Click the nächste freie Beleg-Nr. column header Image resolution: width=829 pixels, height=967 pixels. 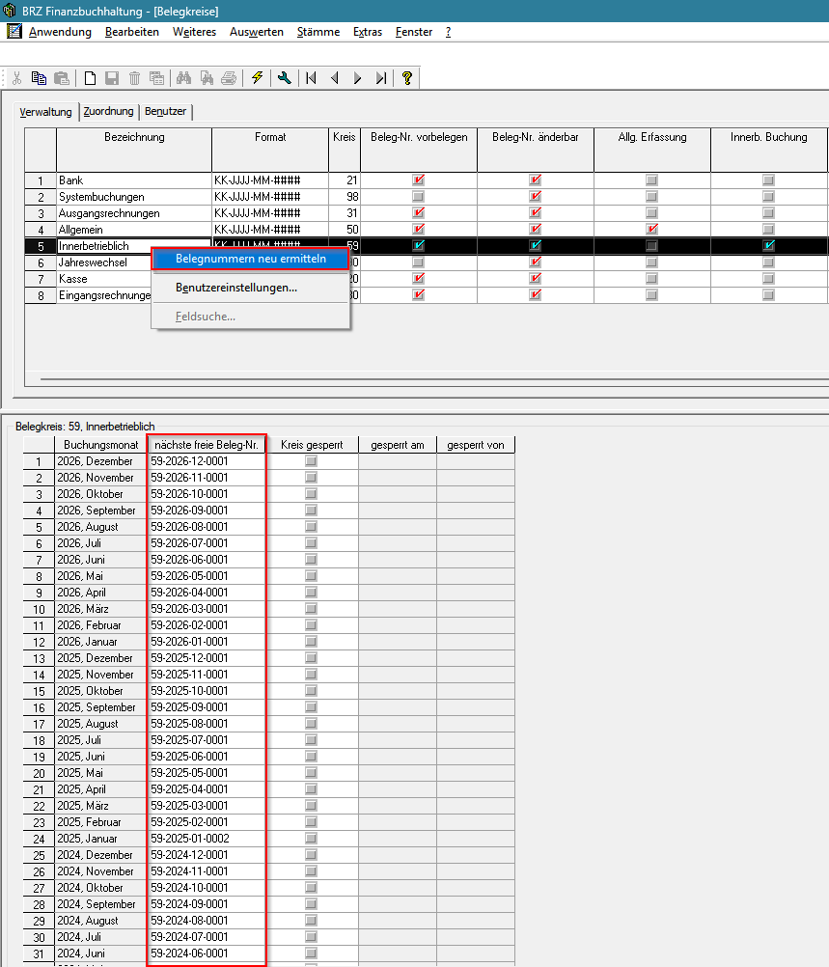(207, 445)
